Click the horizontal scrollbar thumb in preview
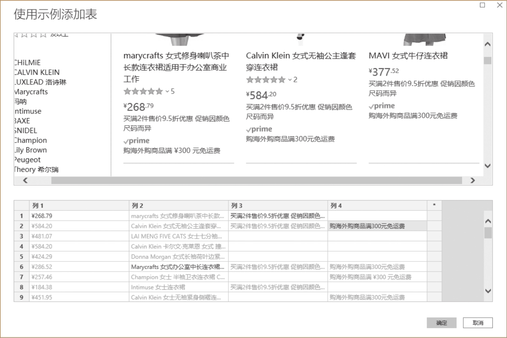507x338 pixels. (257, 180)
